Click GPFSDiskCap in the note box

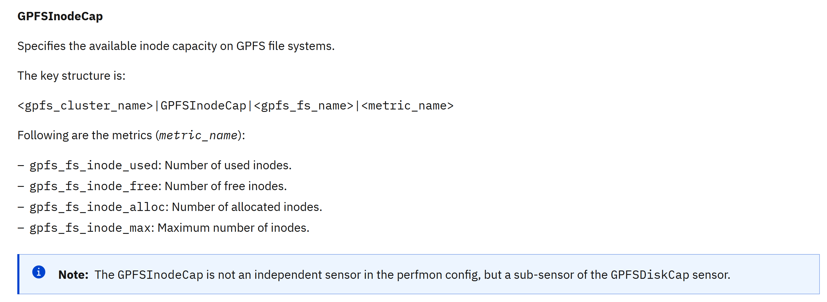[649, 275]
